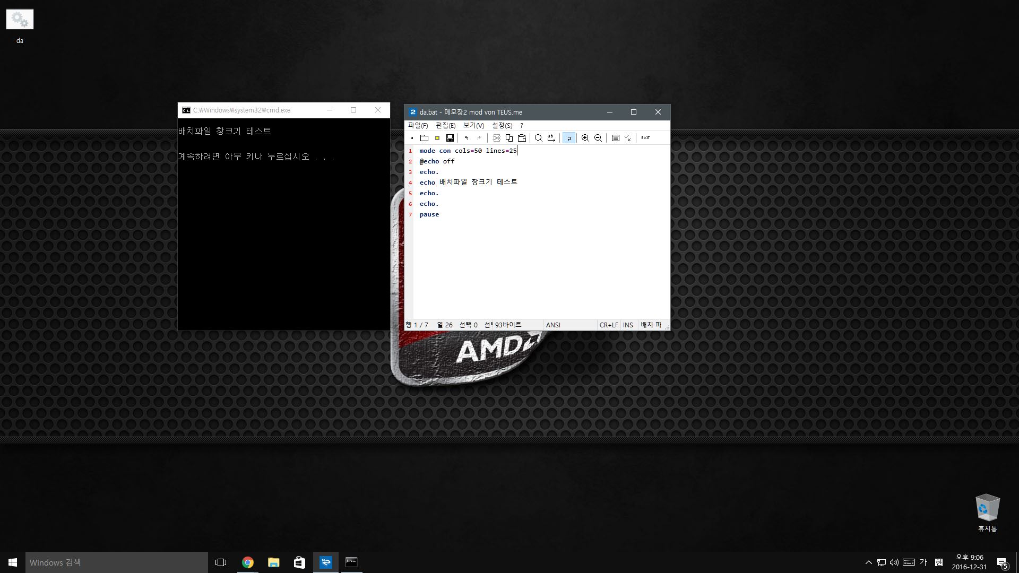This screenshot has width=1019, height=573.
Task: Open the scheme selection icon
Action: [615, 138]
